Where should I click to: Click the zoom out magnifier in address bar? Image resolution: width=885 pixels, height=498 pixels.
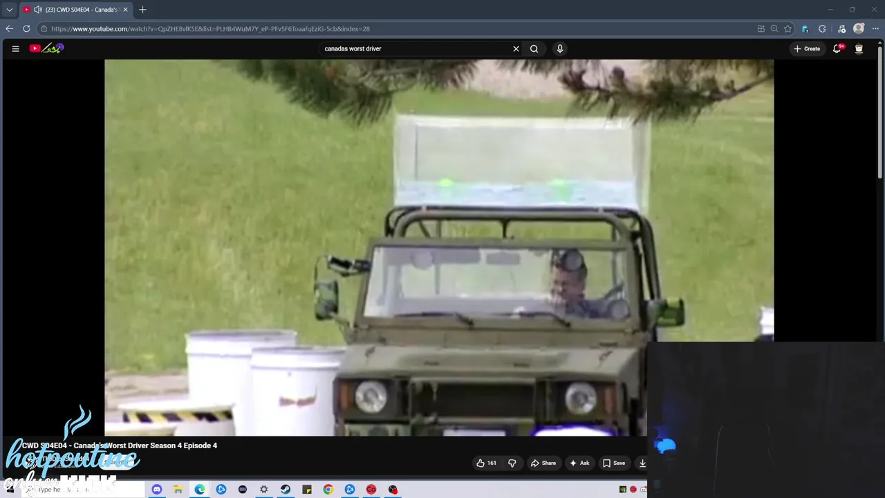[774, 28]
